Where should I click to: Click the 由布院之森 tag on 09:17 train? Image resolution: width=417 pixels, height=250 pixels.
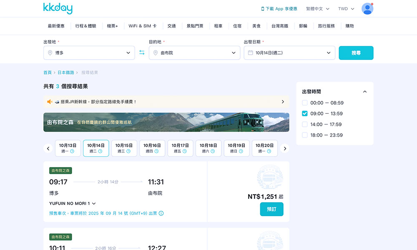click(x=60, y=170)
